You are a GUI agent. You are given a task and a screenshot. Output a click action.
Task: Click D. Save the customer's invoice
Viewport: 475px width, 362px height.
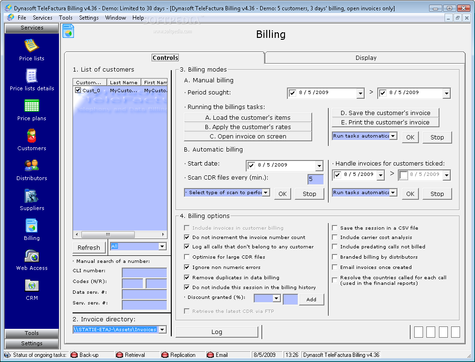[385, 113]
